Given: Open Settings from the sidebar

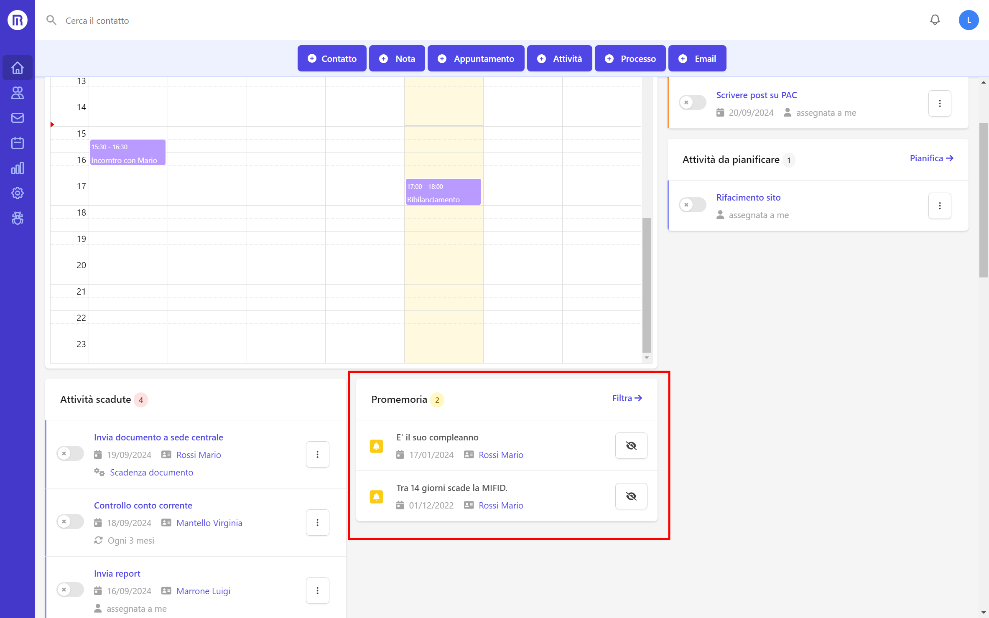Looking at the screenshot, I should pos(17,193).
